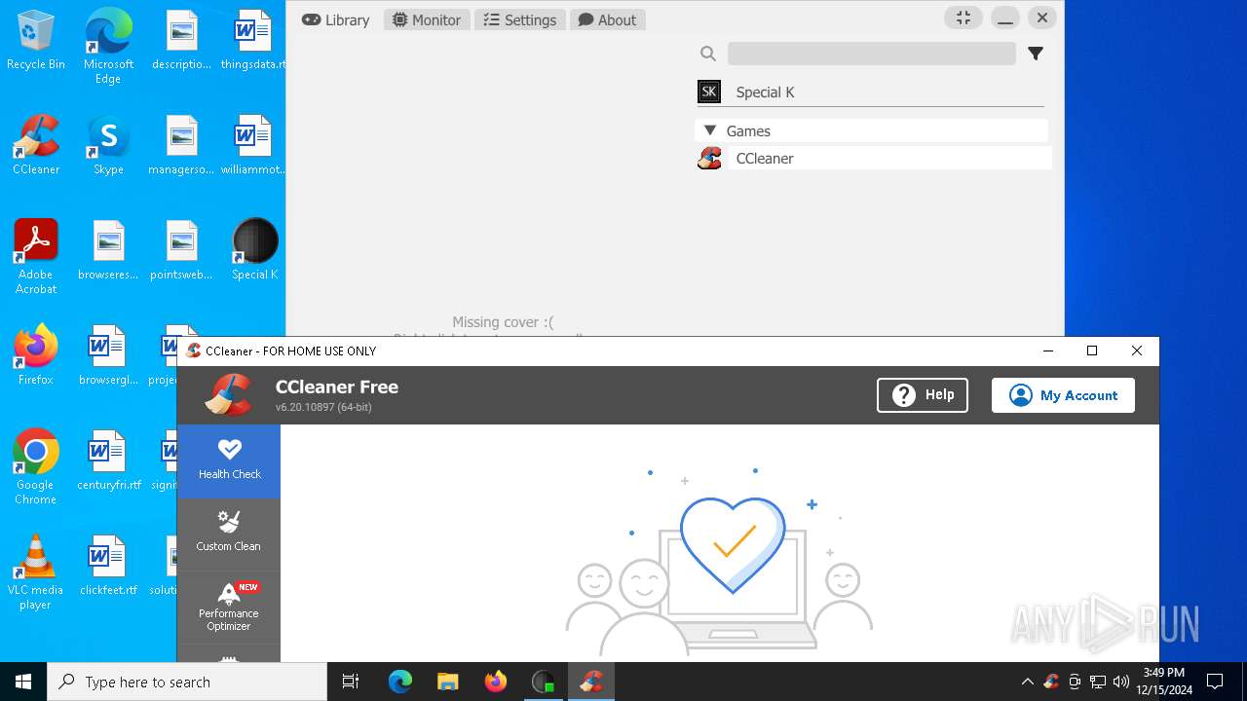Select CCleaner desktop shortcut
1247x701 pixels.
coord(36,145)
